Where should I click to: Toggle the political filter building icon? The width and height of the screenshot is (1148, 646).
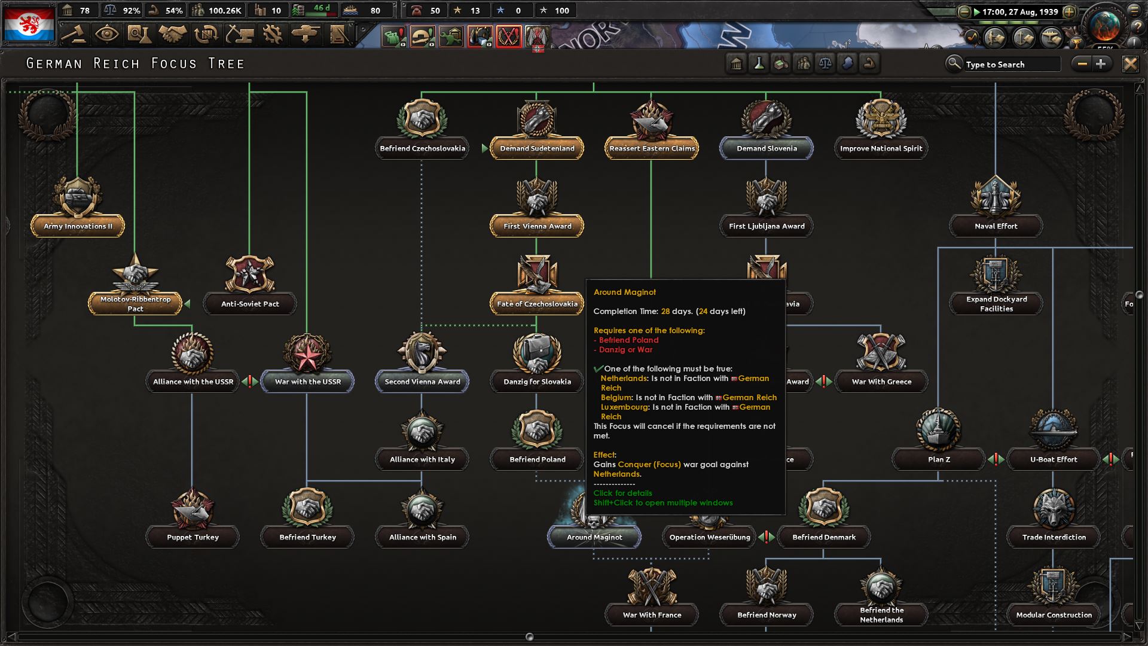[x=737, y=63]
